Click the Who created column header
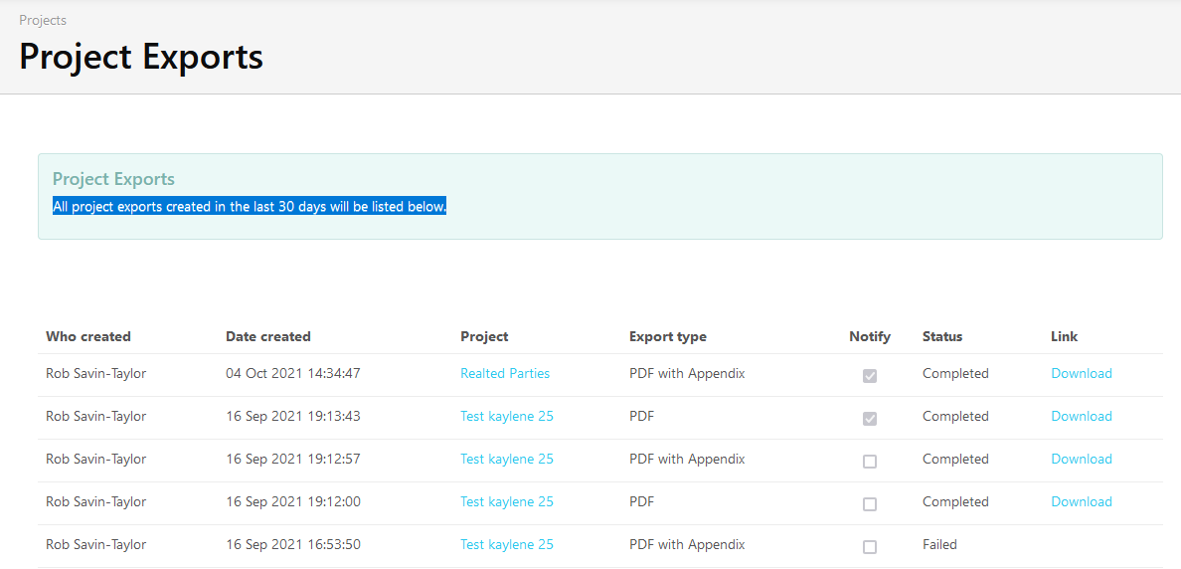 (88, 337)
